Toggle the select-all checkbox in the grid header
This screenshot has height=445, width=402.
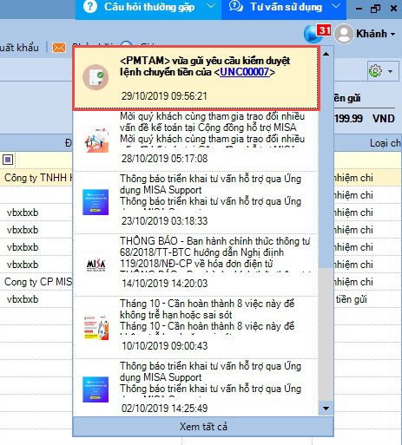pos(8,160)
